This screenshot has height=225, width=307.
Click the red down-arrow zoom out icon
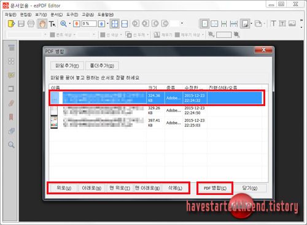77,24
